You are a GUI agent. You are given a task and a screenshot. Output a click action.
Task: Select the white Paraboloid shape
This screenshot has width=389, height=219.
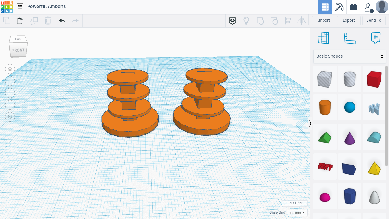click(x=374, y=197)
